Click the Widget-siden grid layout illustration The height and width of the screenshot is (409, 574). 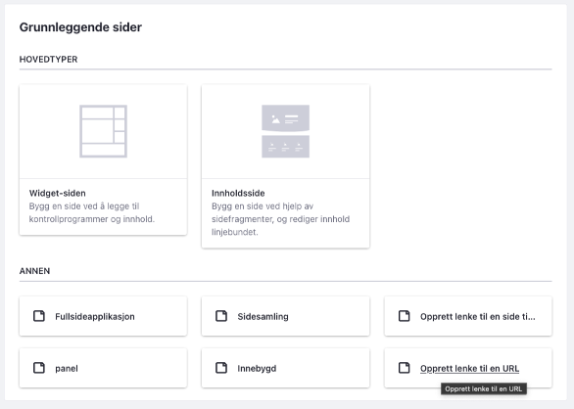click(103, 131)
